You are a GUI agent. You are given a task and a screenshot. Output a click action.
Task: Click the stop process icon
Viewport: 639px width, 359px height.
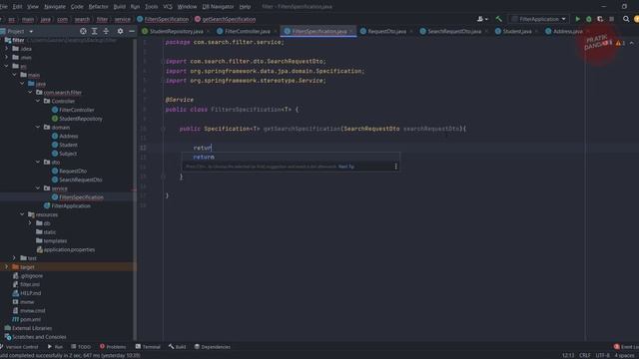pos(612,19)
